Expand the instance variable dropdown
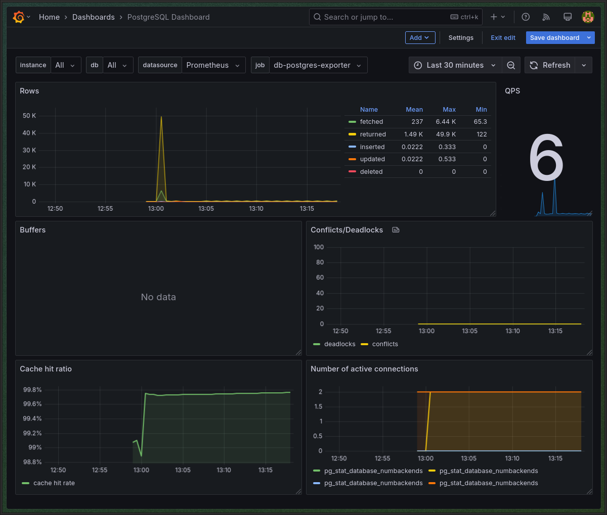This screenshot has height=515, width=607. [65, 65]
